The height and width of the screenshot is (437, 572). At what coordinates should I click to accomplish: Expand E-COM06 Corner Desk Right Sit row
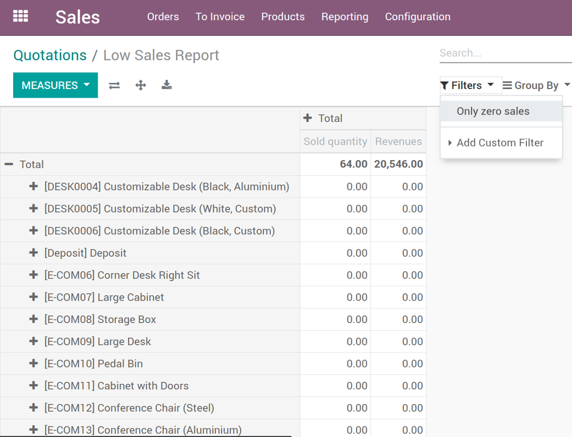[x=33, y=275]
